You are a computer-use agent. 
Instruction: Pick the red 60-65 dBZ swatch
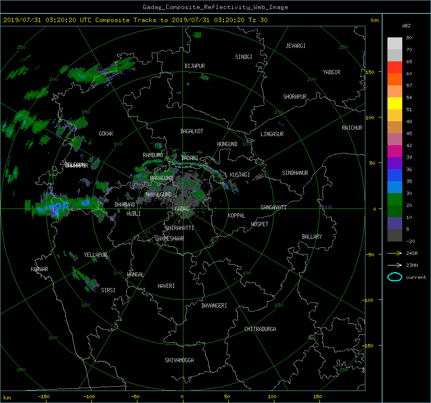click(395, 68)
